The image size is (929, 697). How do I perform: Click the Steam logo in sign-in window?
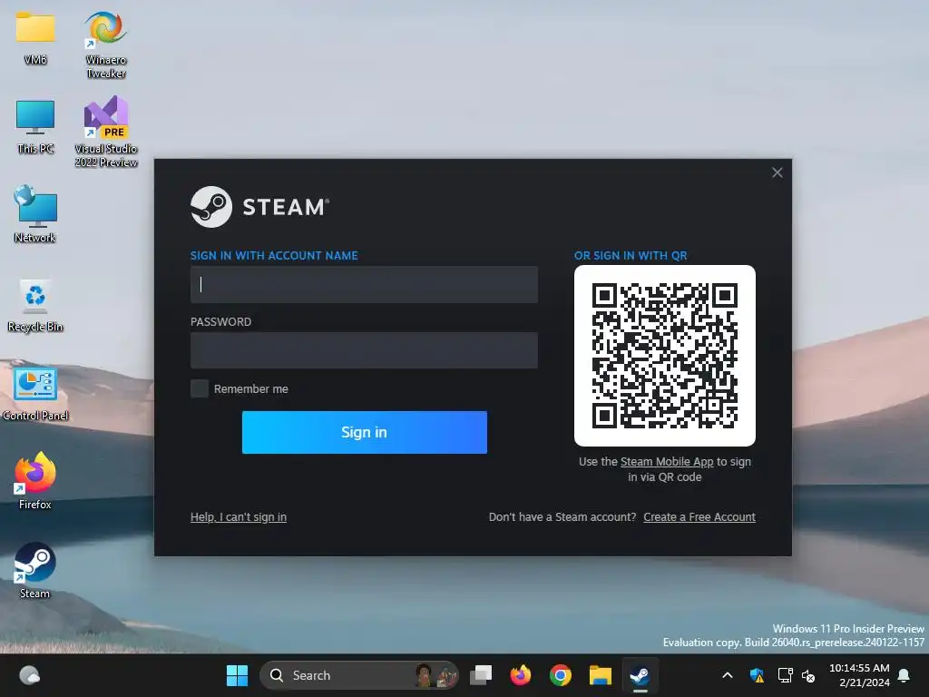[x=259, y=207]
